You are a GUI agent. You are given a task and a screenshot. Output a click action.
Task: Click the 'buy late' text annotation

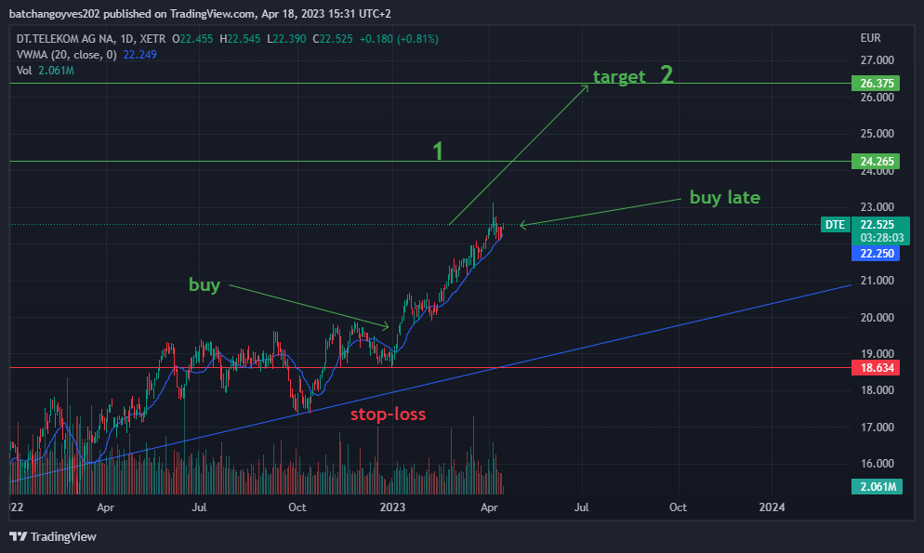click(725, 197)
